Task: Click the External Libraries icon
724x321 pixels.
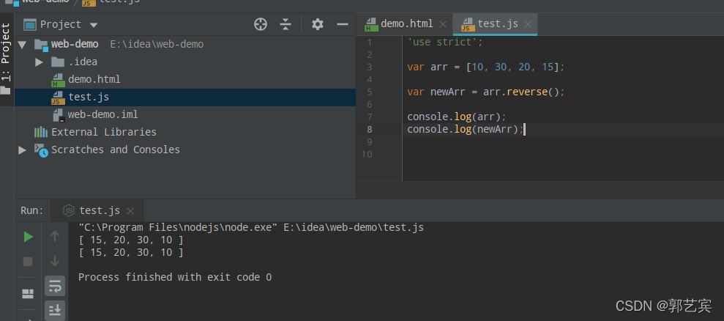Action: click(41, 133)
